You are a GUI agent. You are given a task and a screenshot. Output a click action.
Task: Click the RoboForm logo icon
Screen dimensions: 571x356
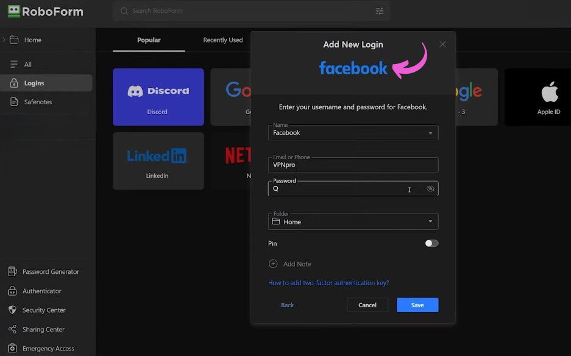point(14,11)
